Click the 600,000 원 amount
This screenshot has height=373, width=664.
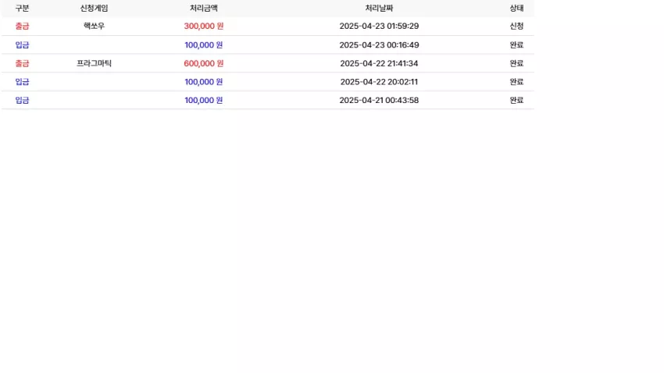204,63
